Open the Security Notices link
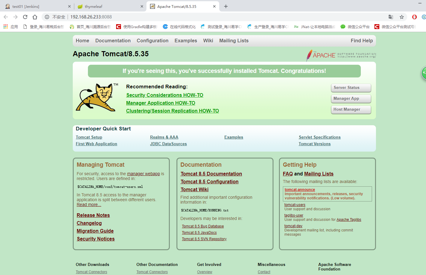This screenshot has height=275, width=426. [x=96, y=239]
